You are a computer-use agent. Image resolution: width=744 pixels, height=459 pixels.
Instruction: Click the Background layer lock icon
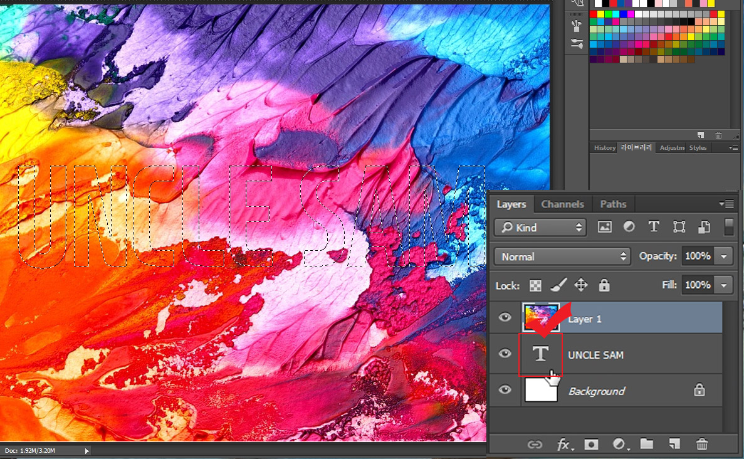(x=699, y=390)
